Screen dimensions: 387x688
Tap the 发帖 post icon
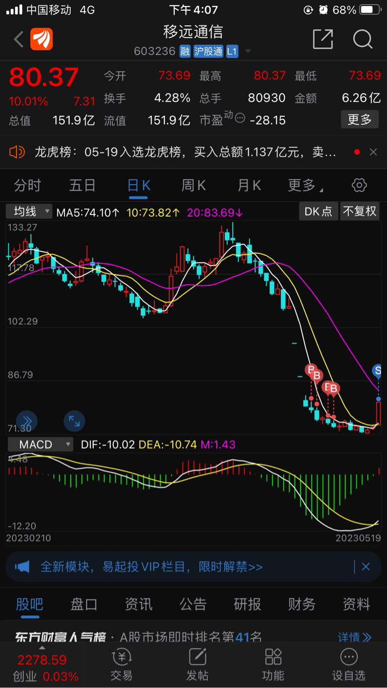(198, 665)
